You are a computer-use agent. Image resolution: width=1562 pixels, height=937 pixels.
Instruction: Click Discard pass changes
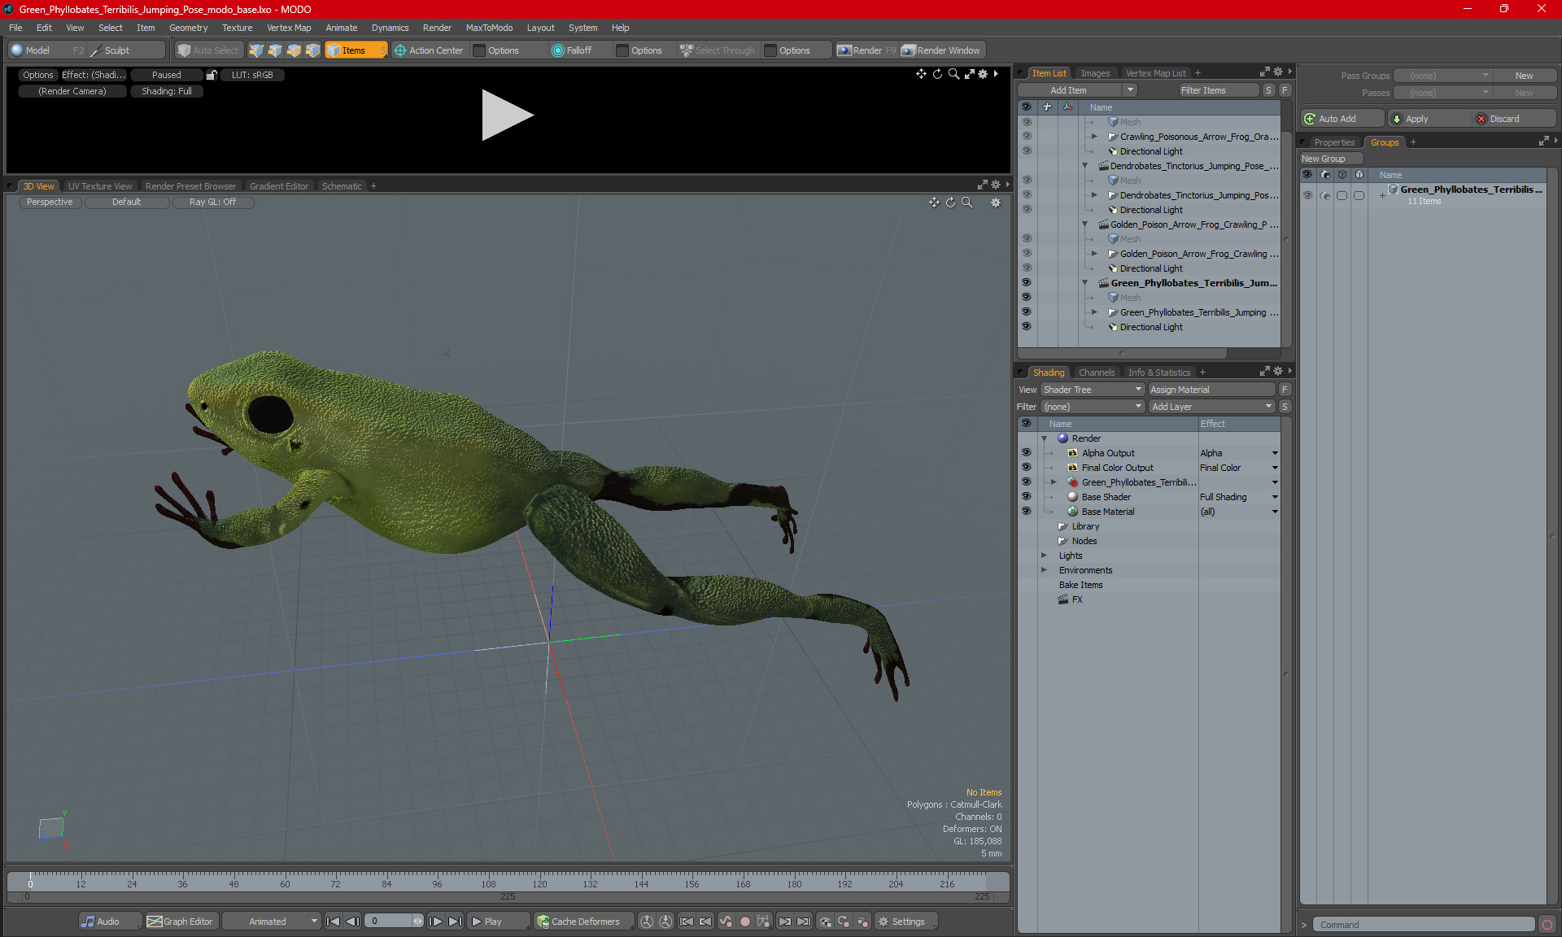(x=1513, y=119)
